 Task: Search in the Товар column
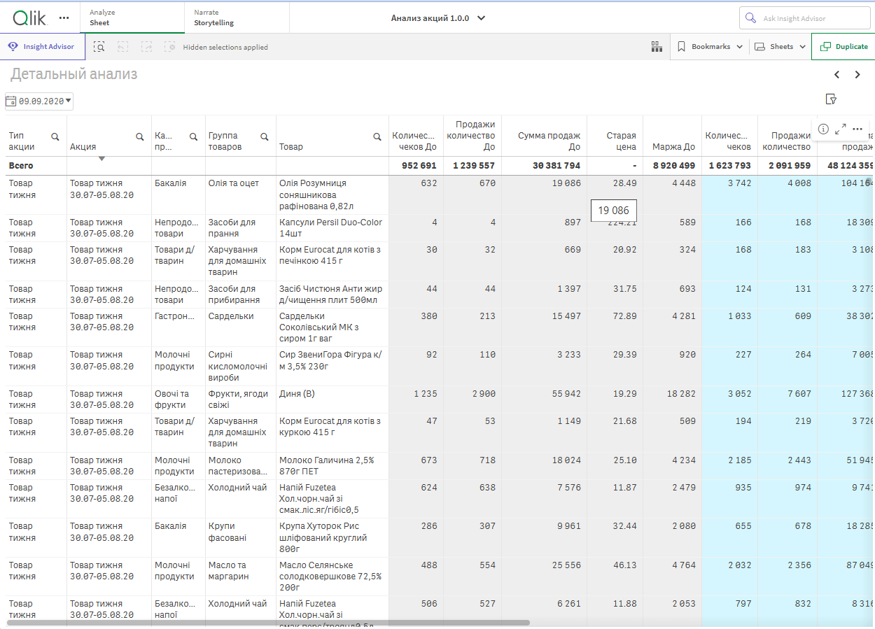(377, 137)
